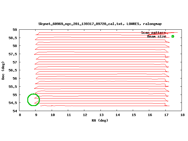The height and width of the screenshot is (141, 188).
Task: Click the y-axis tick label 58
Action: (x=15, y=46)
